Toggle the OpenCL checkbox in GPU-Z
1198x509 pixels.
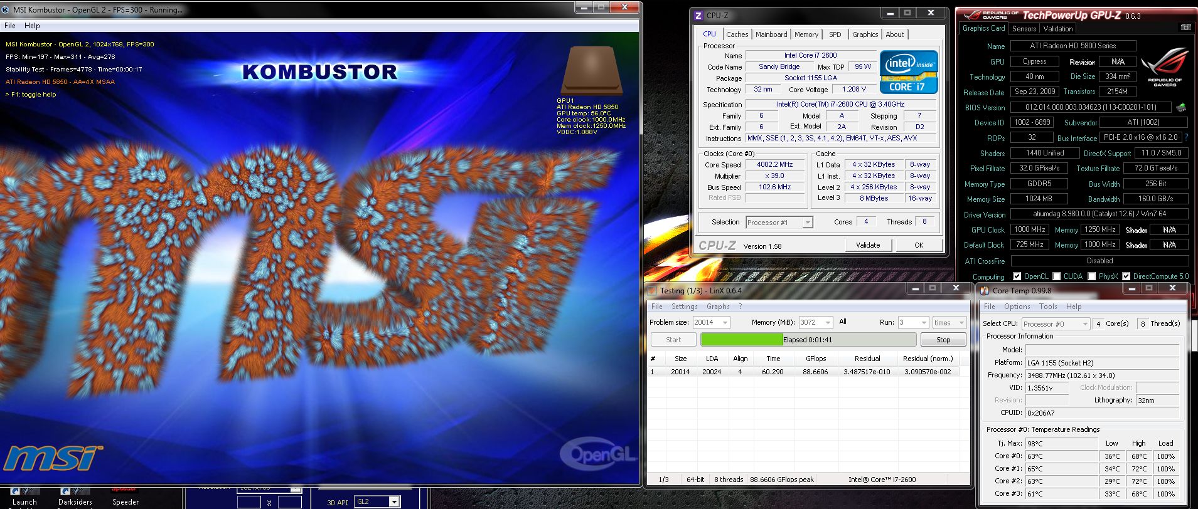point(1017,276)
